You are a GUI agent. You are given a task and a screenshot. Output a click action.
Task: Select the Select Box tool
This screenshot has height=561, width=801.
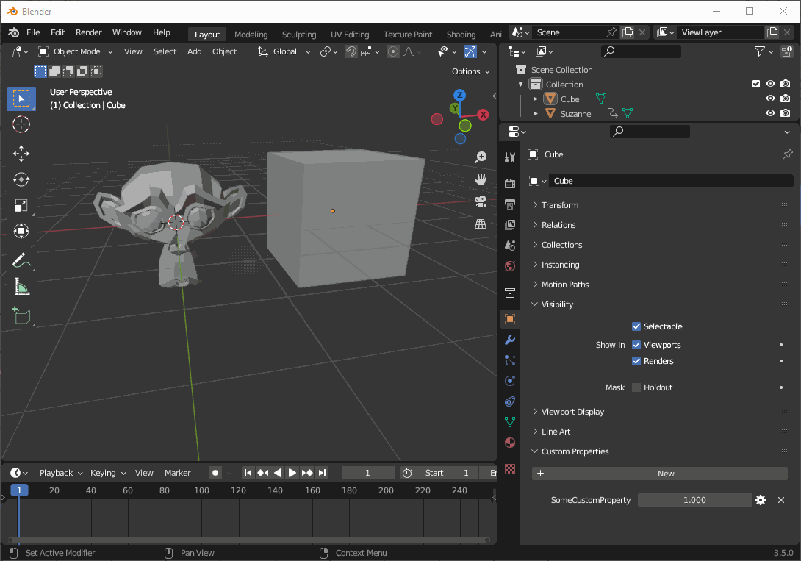click(x=21, y=99)
